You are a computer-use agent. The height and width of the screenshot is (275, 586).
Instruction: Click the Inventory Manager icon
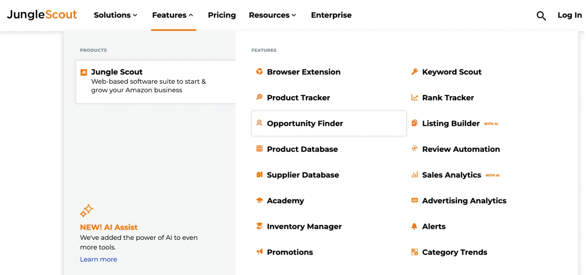point(259,226)
